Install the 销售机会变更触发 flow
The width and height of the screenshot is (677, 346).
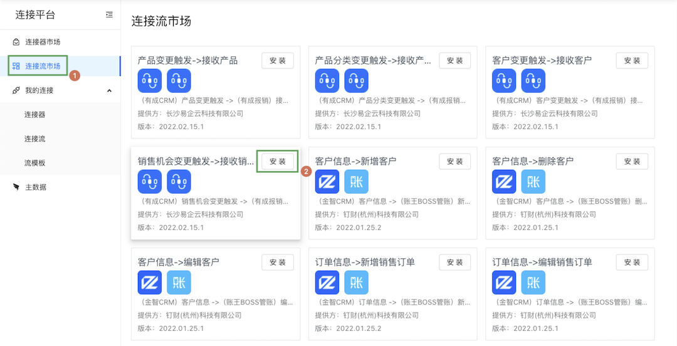click(278, 162)
